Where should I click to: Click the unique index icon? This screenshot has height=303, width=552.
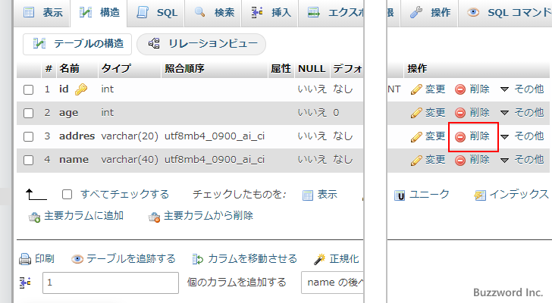[400, 195]
